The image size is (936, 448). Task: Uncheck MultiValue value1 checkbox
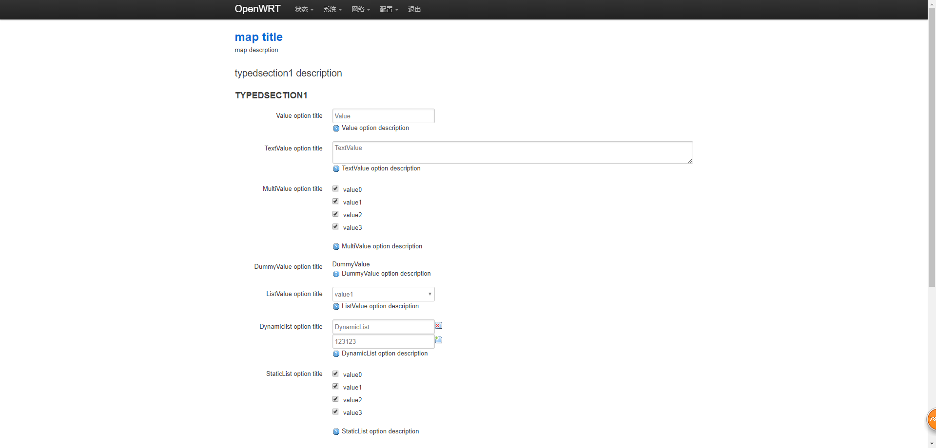coord(335,201)
